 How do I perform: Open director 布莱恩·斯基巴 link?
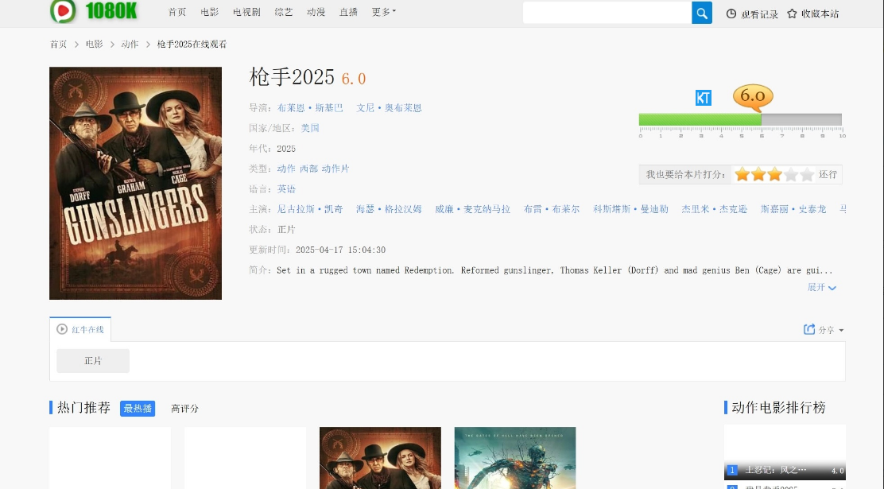[x=310, y=107]
